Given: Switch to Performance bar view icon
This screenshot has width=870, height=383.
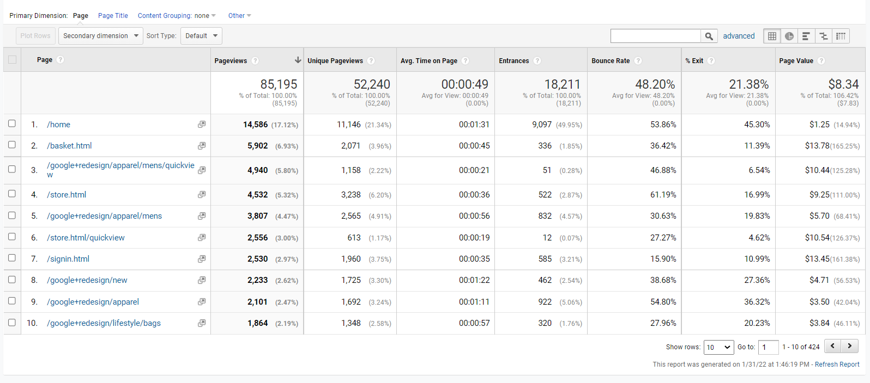Looking at the screenshot, I should point(806,36).
